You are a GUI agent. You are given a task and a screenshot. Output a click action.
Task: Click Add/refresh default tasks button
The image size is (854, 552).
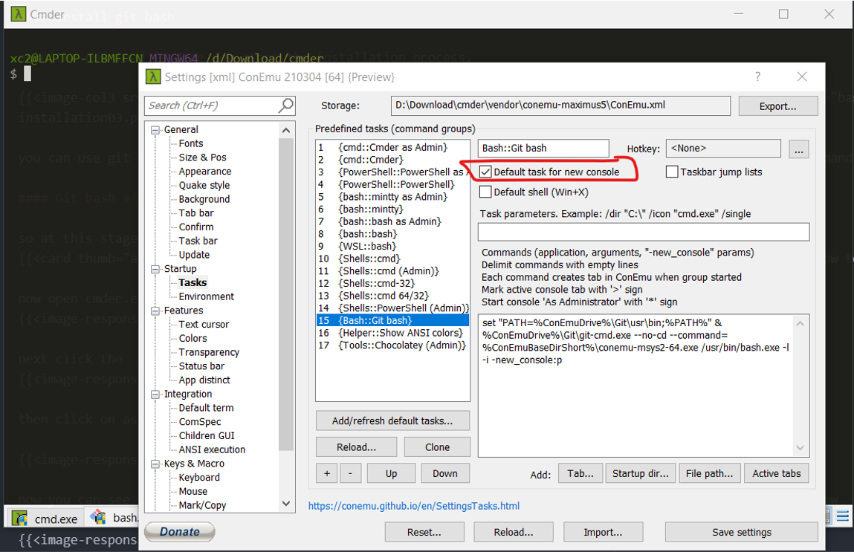click(392, 421)
